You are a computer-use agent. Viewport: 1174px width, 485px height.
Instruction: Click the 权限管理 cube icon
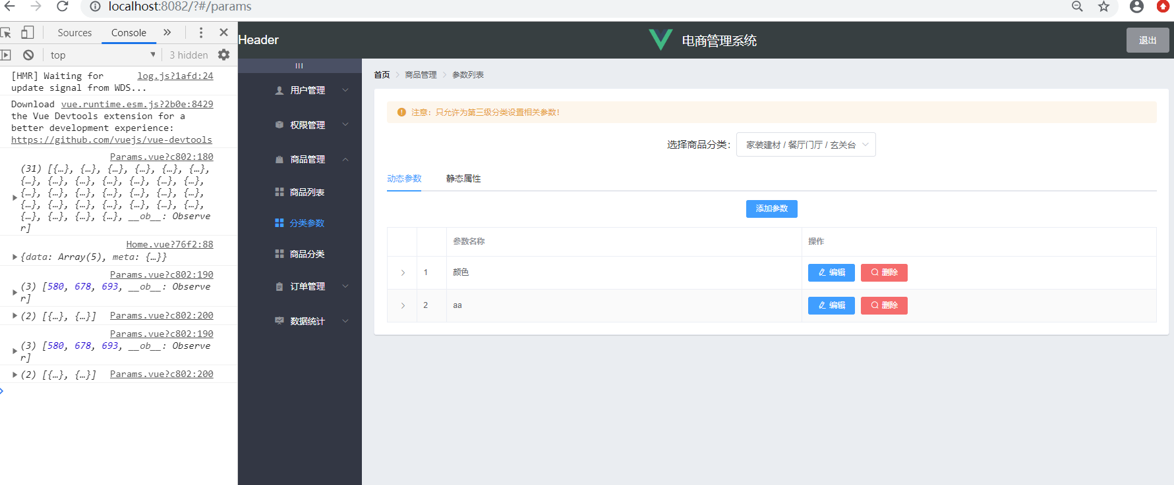279,124
